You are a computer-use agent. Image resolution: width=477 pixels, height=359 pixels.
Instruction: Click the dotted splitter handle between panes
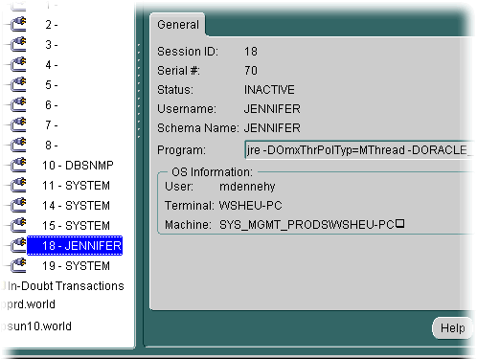(139, 91)
